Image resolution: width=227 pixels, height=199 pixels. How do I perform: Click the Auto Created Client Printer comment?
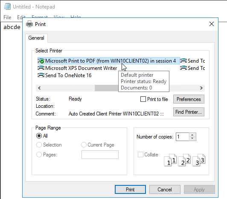[116, 114]
